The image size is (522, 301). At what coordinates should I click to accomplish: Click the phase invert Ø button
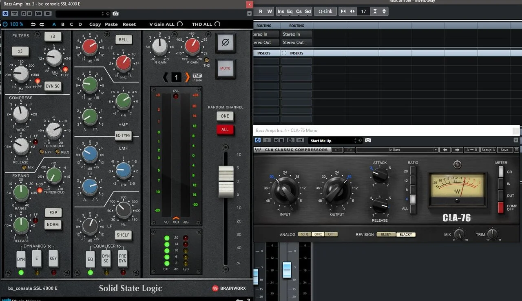tap(225, 42)
